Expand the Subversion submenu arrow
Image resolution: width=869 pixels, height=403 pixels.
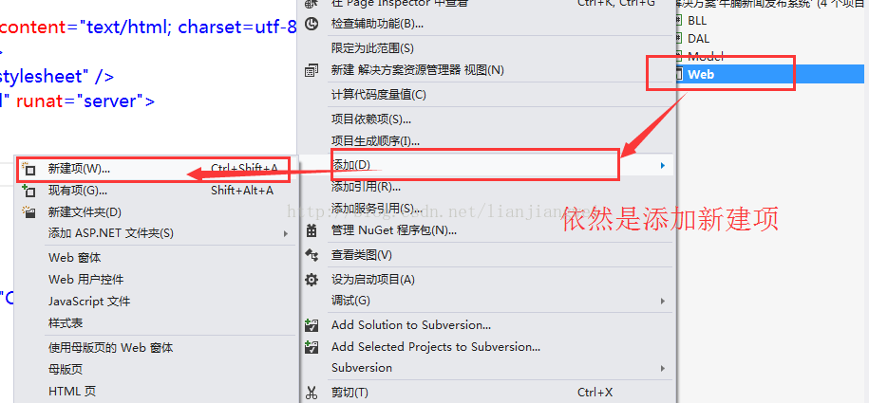662,368
